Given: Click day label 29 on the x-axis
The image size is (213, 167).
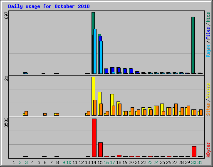Looking at the screenshot, I should 187,162.
